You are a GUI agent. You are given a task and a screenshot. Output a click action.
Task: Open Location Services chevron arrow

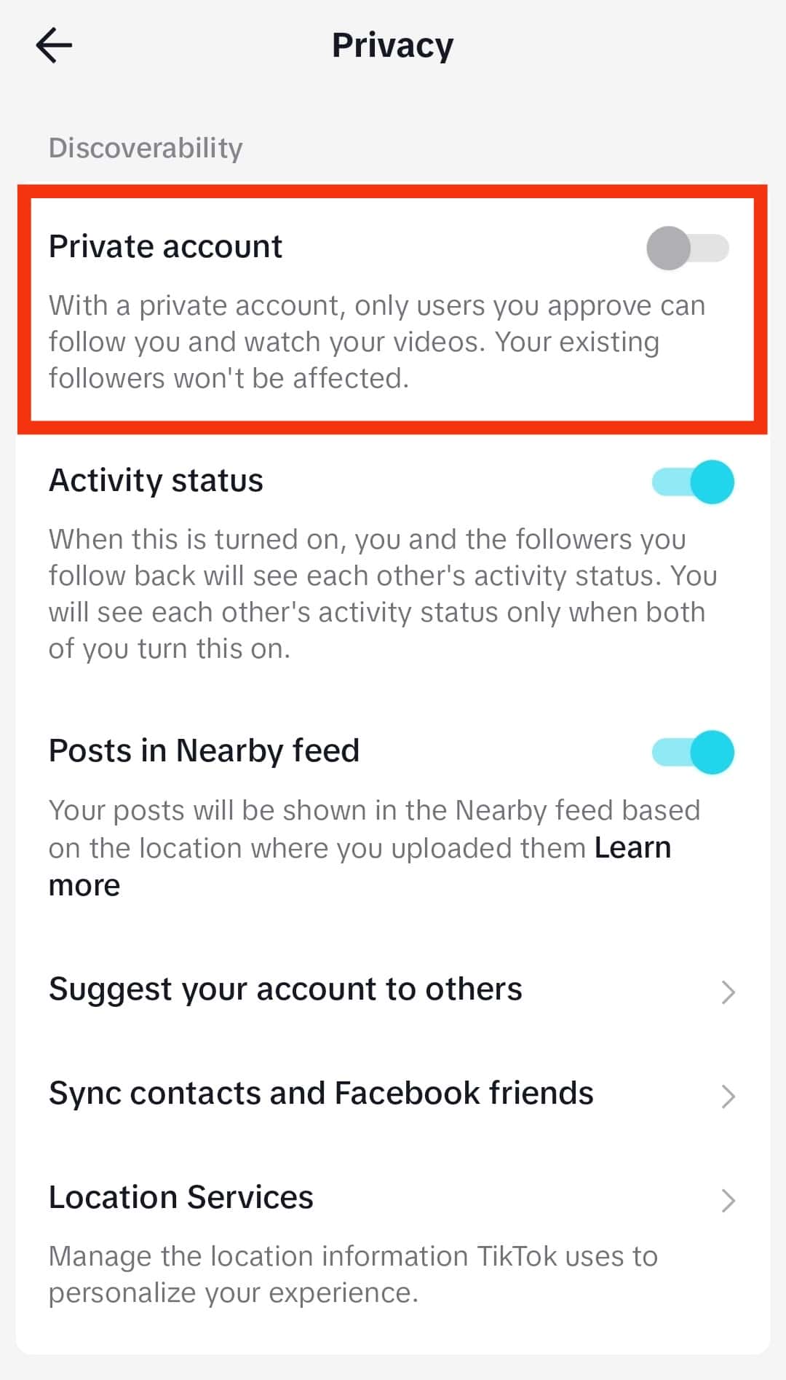728,1200
